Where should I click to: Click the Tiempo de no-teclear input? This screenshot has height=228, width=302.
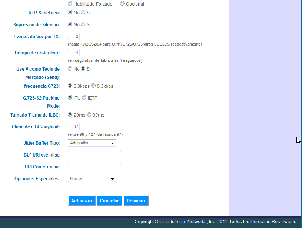pos(73,52)
